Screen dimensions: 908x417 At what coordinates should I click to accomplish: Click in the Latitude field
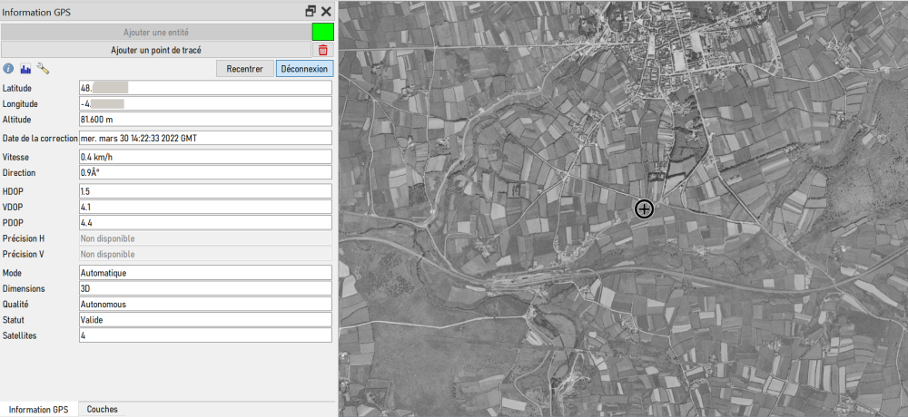(205, 88)
